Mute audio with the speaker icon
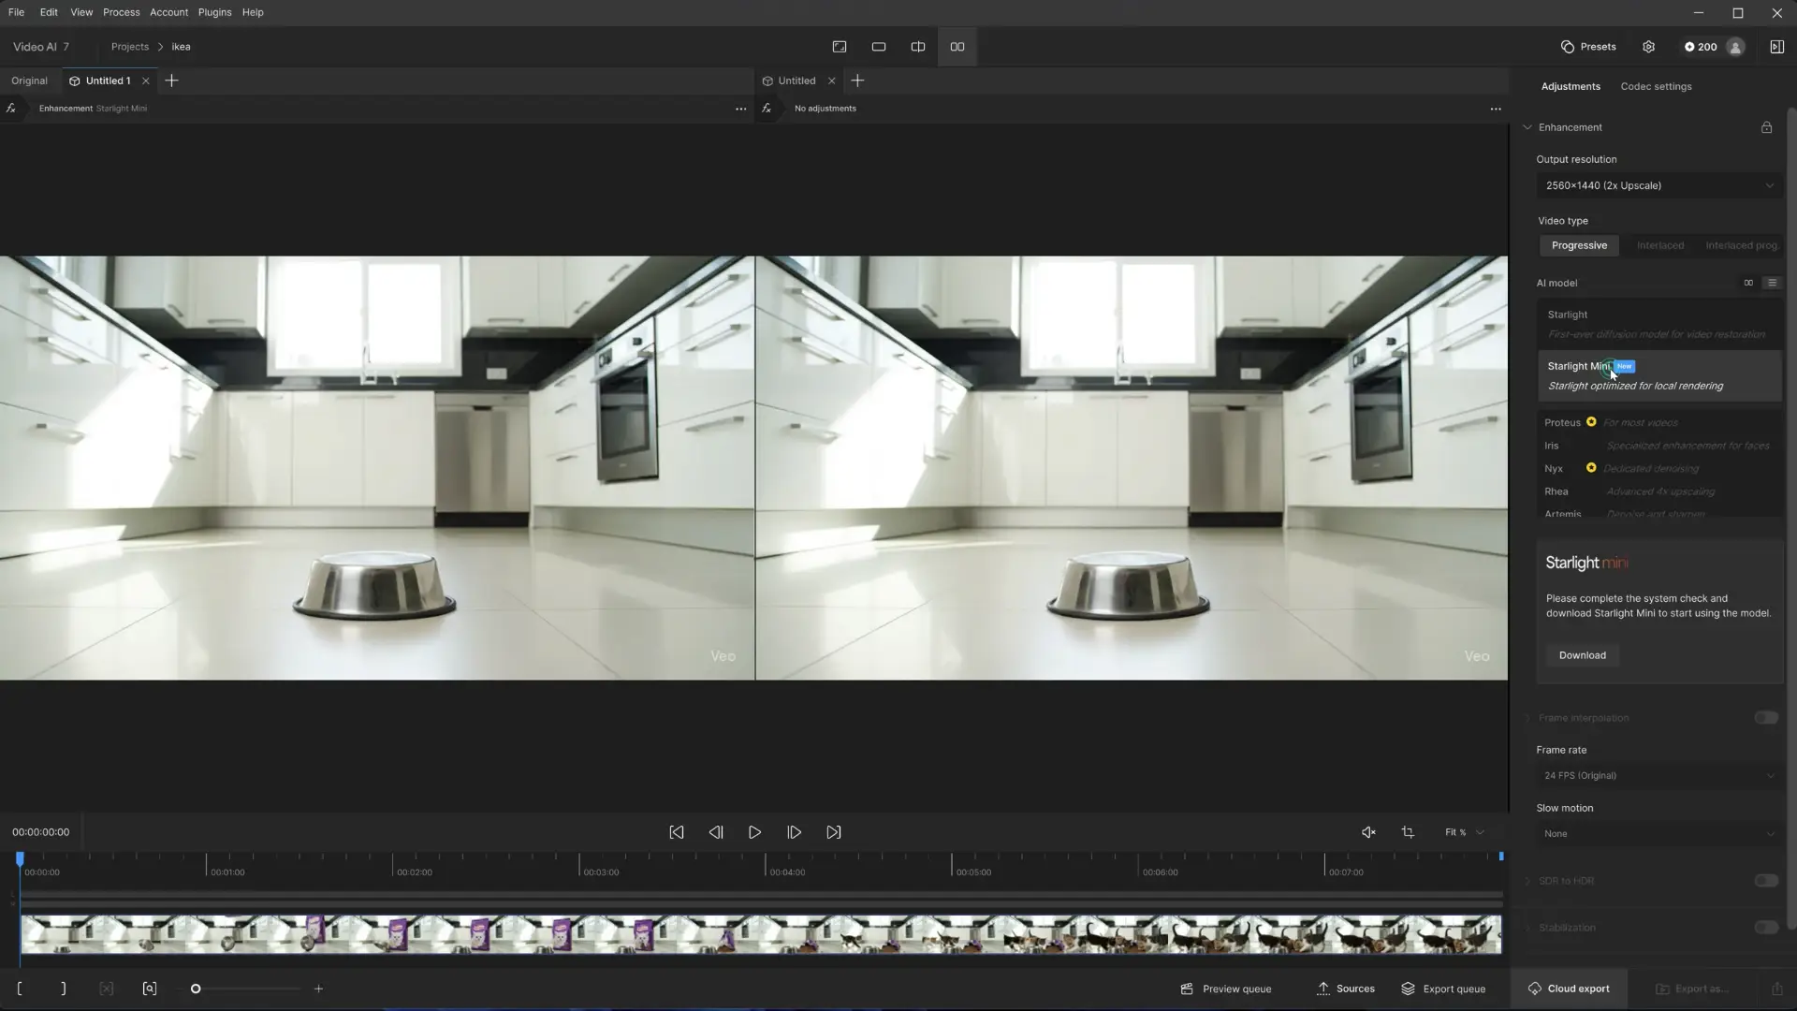The height and width of the screenshot is (1011, 1797). [x=1367, y=832]
